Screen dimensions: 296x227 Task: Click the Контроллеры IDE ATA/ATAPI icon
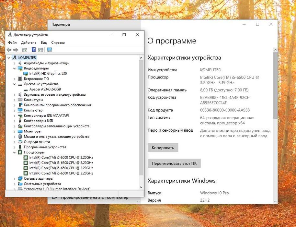20,115
